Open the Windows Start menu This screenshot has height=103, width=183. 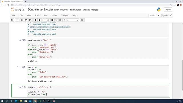point(2,101)
